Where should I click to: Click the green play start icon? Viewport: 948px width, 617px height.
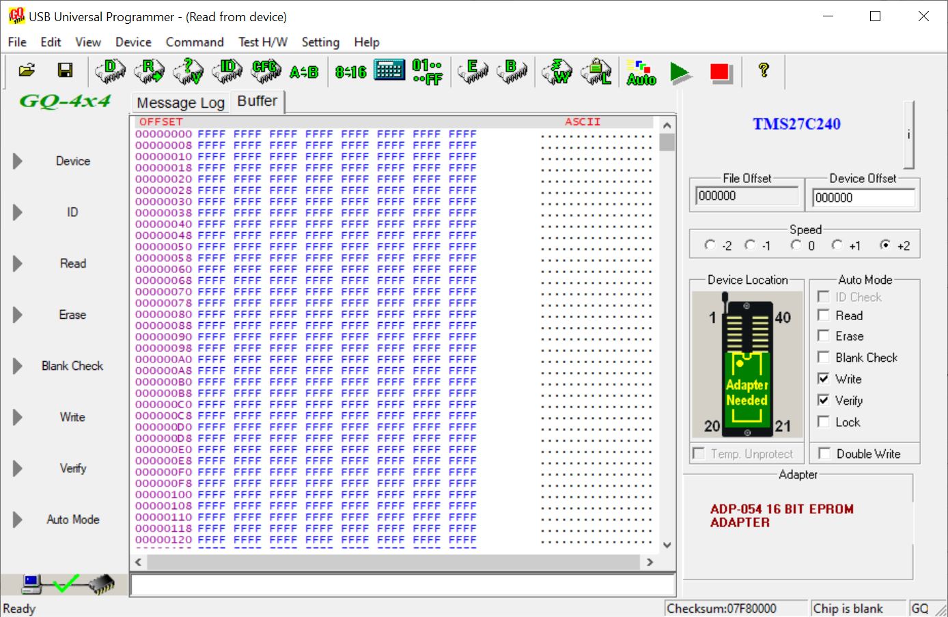point(680,72)
